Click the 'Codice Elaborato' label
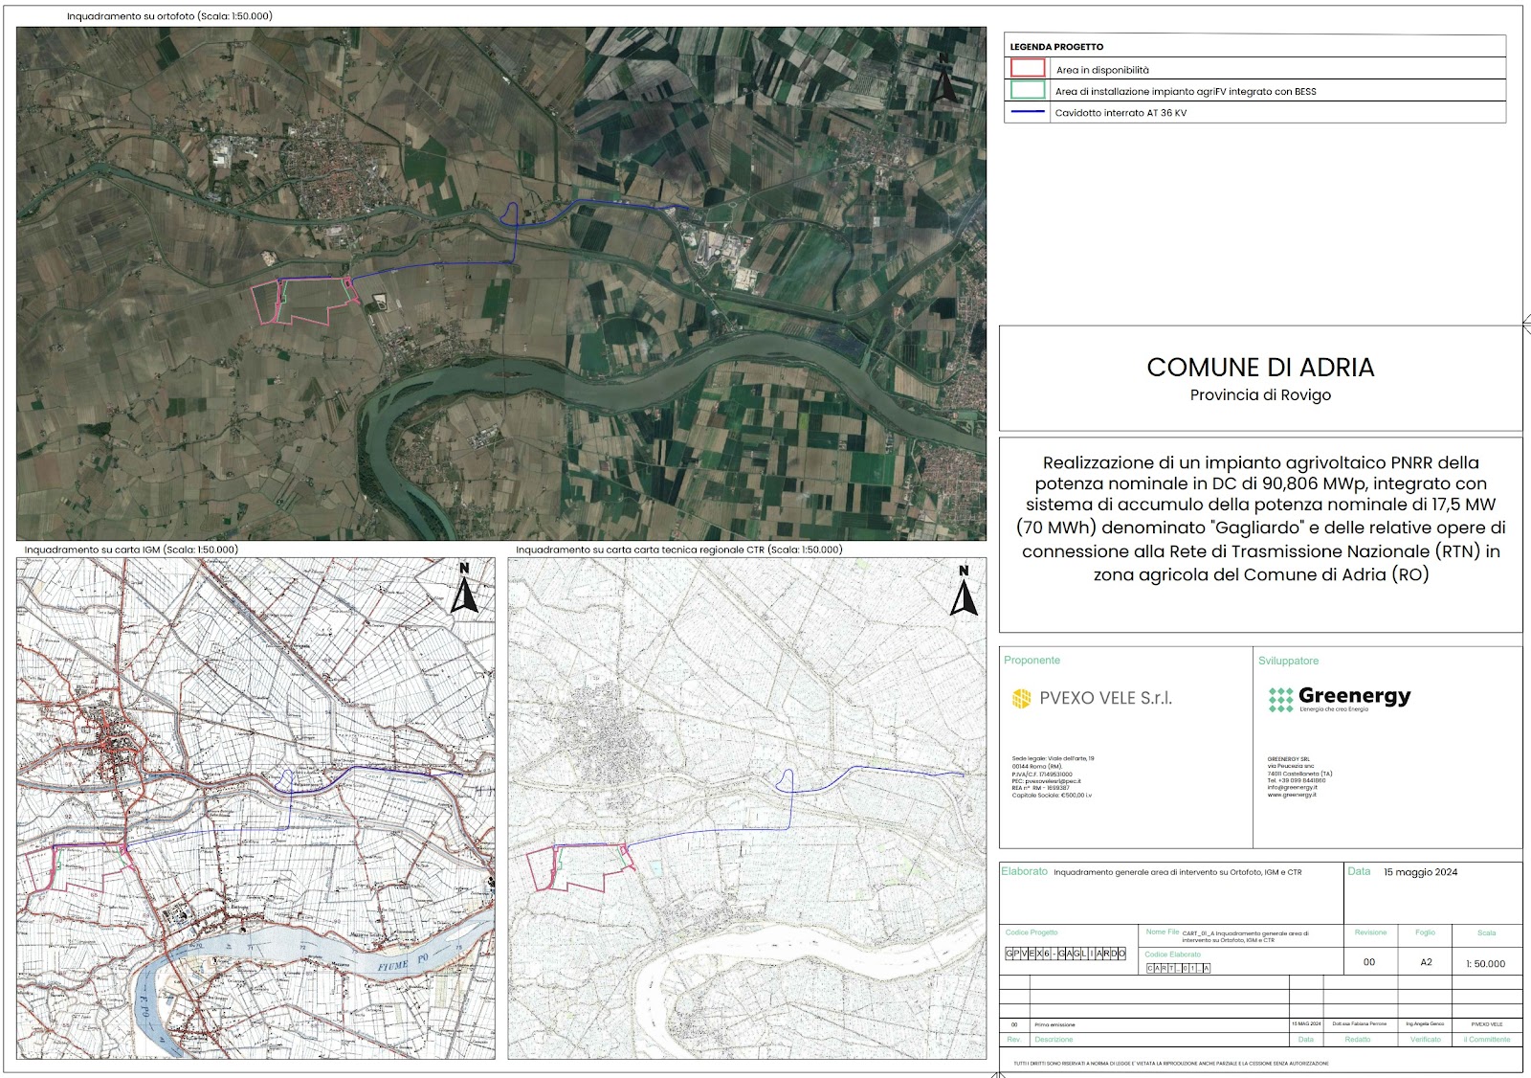This screenshot has height=1078, width=1531. point(1173,954)
